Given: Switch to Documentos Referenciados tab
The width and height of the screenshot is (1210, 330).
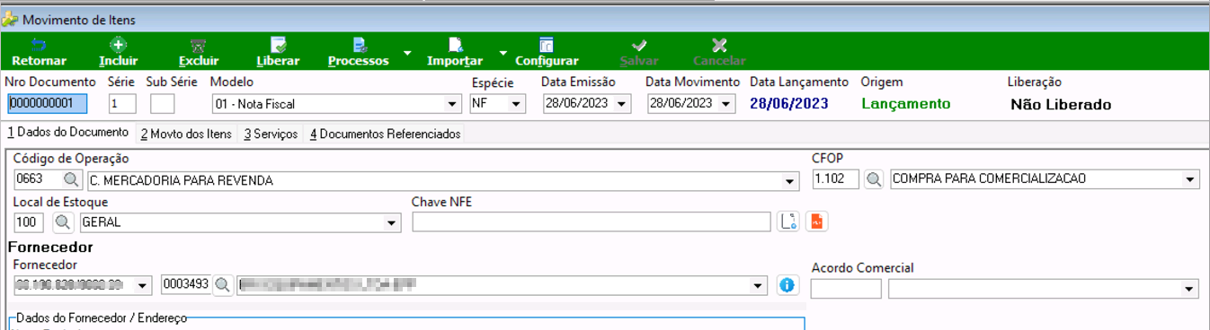Looking at the screenshot, I should pos(386,134).
